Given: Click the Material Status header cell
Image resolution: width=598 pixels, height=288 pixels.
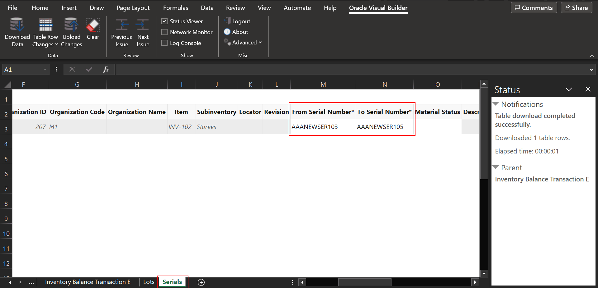Looking at the screenshot, I should click(x=437, y=112).
